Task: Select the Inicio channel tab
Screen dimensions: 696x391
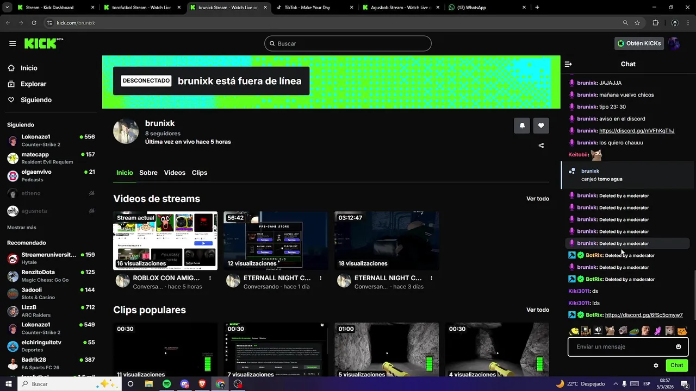Action: [125, 173]
